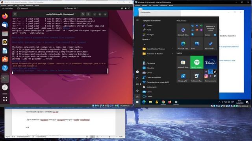The image size is (252, 141).
Task: Open Dispositivos menu in the Ubuntu VirtualBox window
Action: [x=29, y=5]
